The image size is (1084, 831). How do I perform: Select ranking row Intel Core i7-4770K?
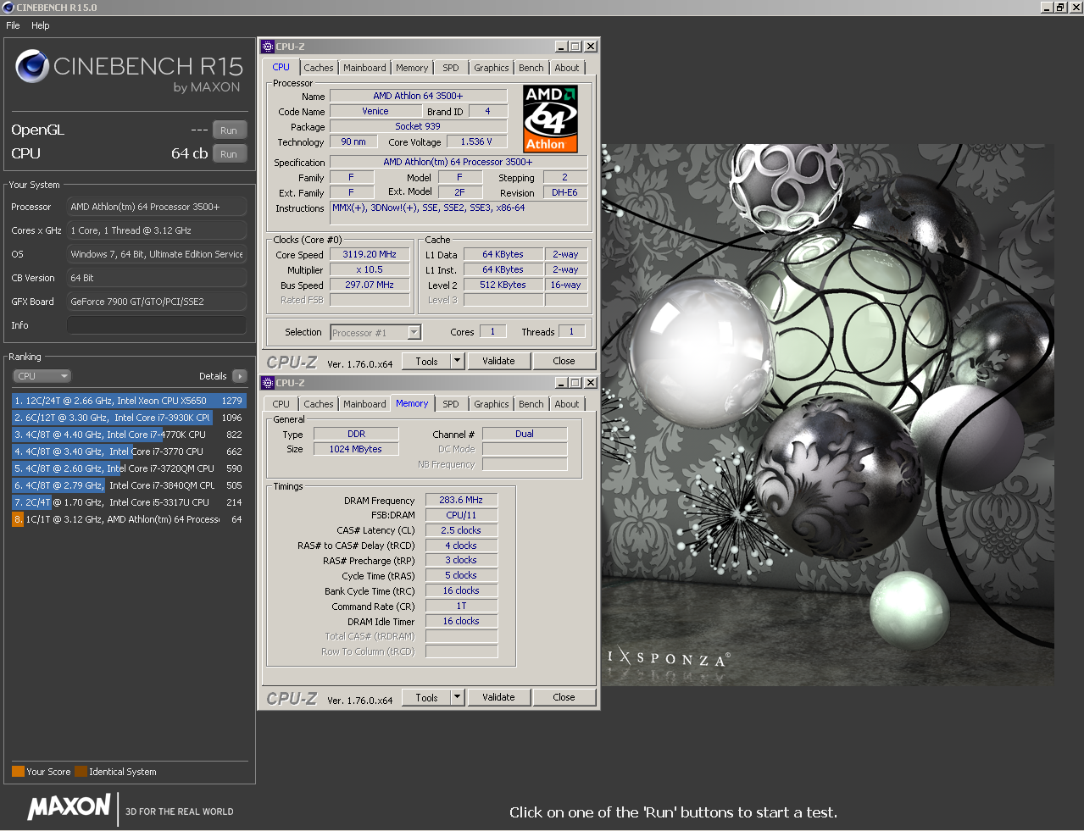129,435
